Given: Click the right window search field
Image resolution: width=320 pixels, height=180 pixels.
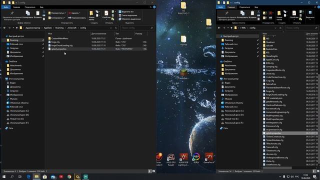Looking at the screenshot, I should 301,28.
